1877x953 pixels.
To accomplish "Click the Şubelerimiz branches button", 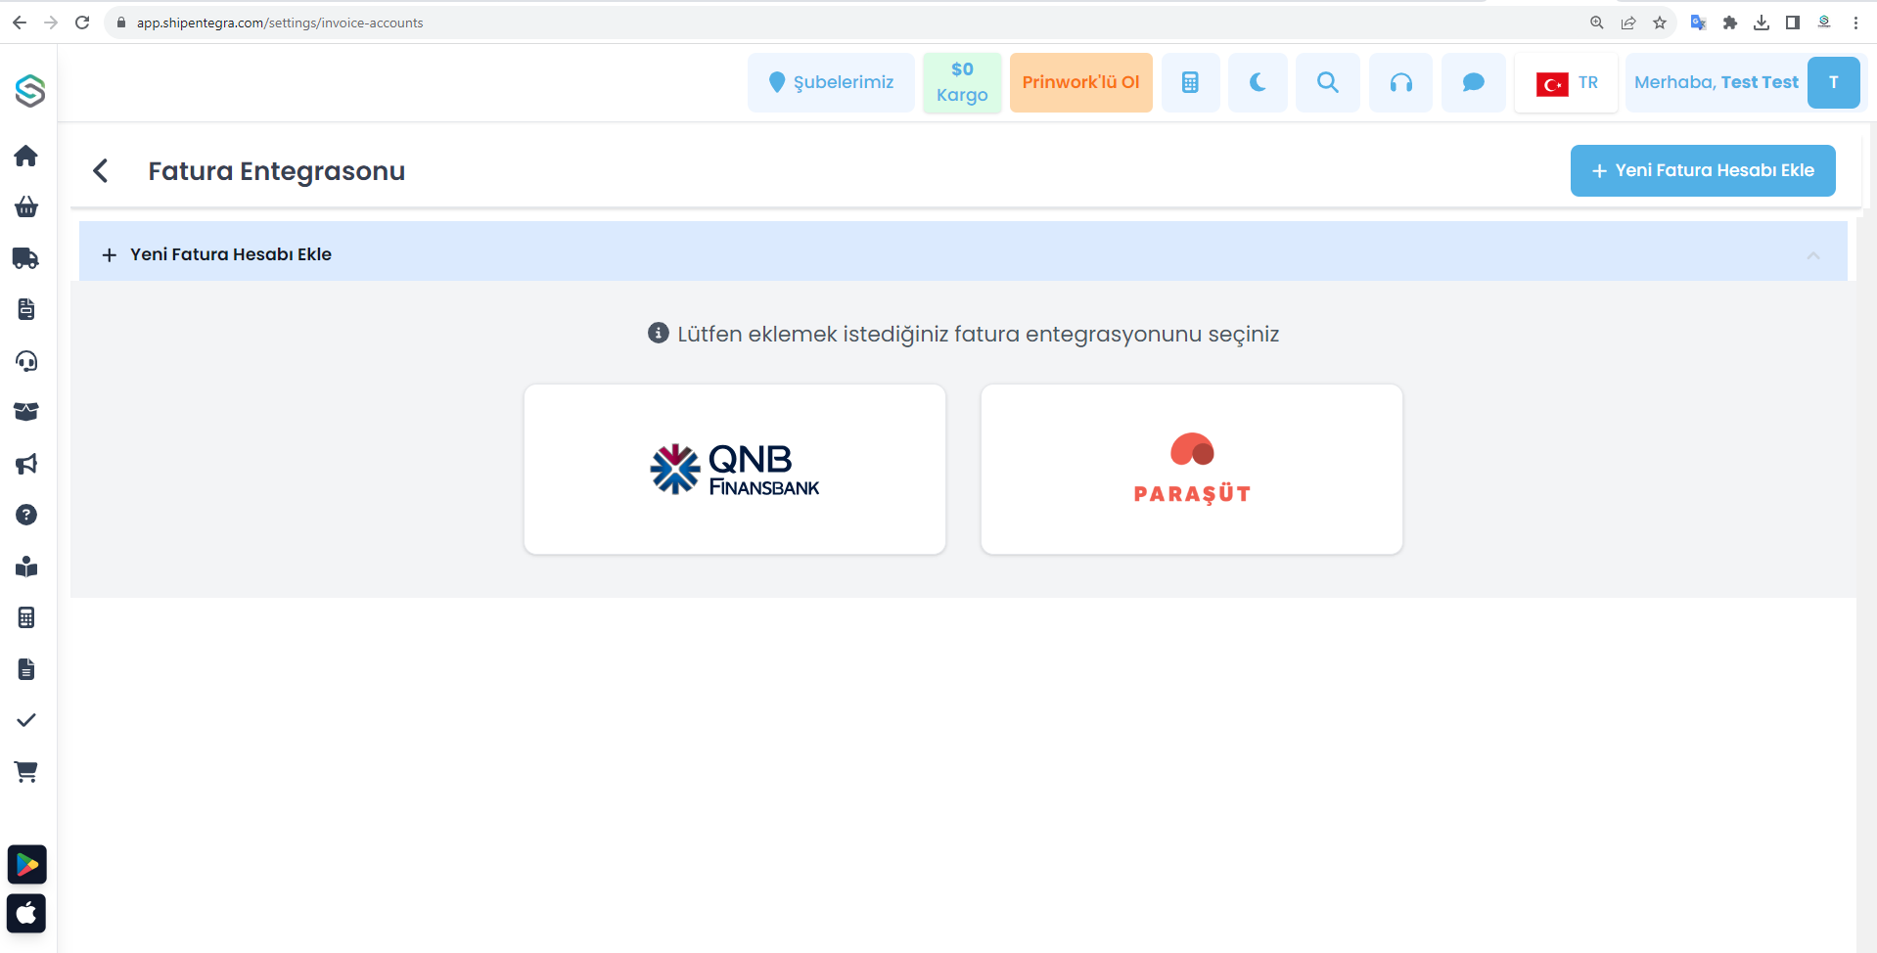I will pyautogui.click(x=831, y=82).
